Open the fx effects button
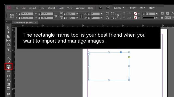 click(x=173, y=13)
